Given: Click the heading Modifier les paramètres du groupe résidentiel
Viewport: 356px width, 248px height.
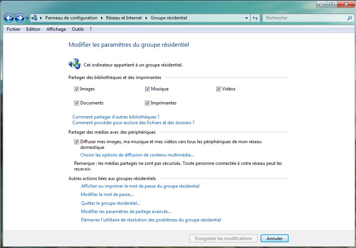Looking at the screenshot, I should [x=129, y=45].
